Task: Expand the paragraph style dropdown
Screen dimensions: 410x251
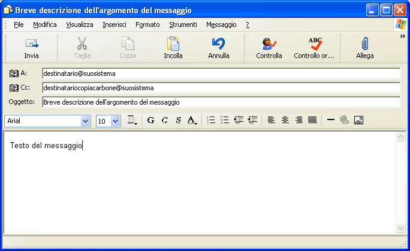Action: 132,121
